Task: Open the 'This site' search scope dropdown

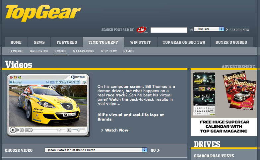Action: pos(209,29)
